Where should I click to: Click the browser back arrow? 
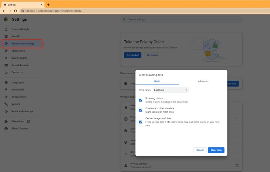pos(4,11)
